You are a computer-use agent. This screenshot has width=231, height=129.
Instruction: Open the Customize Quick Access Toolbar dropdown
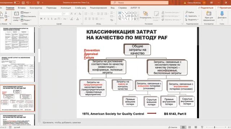pyautogui.click(x=43, y=3)
